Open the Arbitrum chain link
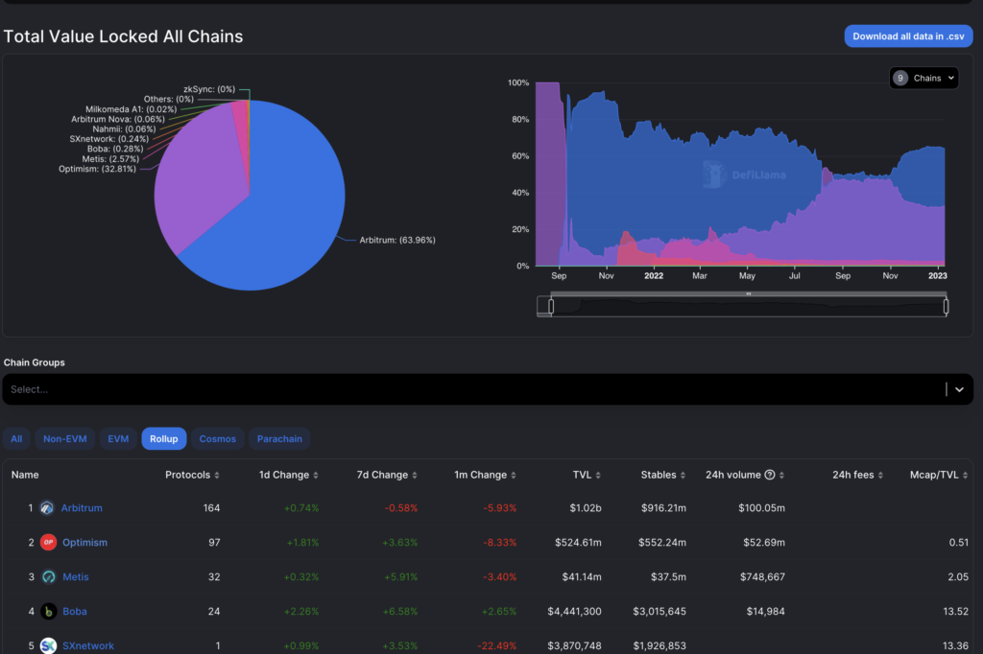 [x=82, y=508]
